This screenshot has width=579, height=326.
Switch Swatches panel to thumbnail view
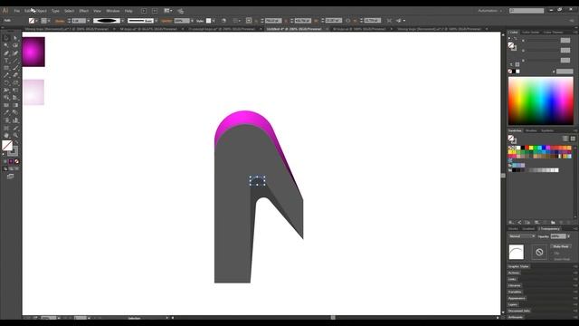click(x=573, y=139)
